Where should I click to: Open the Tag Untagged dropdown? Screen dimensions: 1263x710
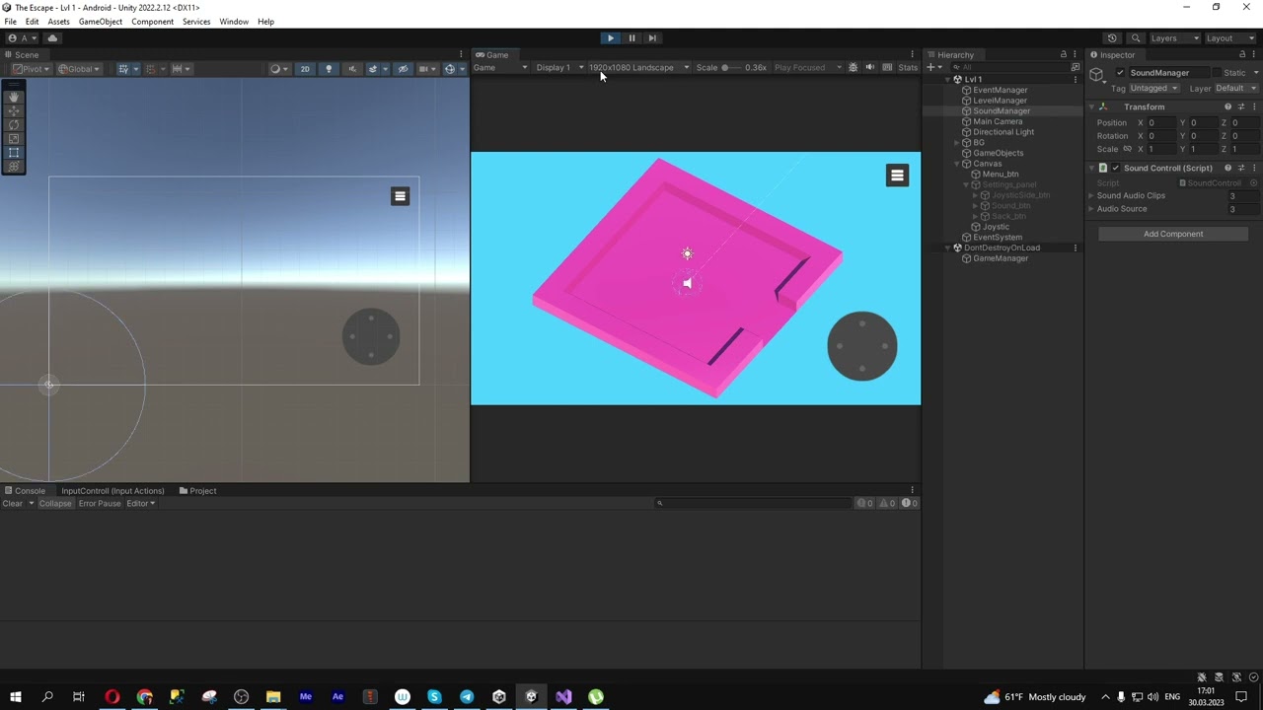[x=1153, y=89]
